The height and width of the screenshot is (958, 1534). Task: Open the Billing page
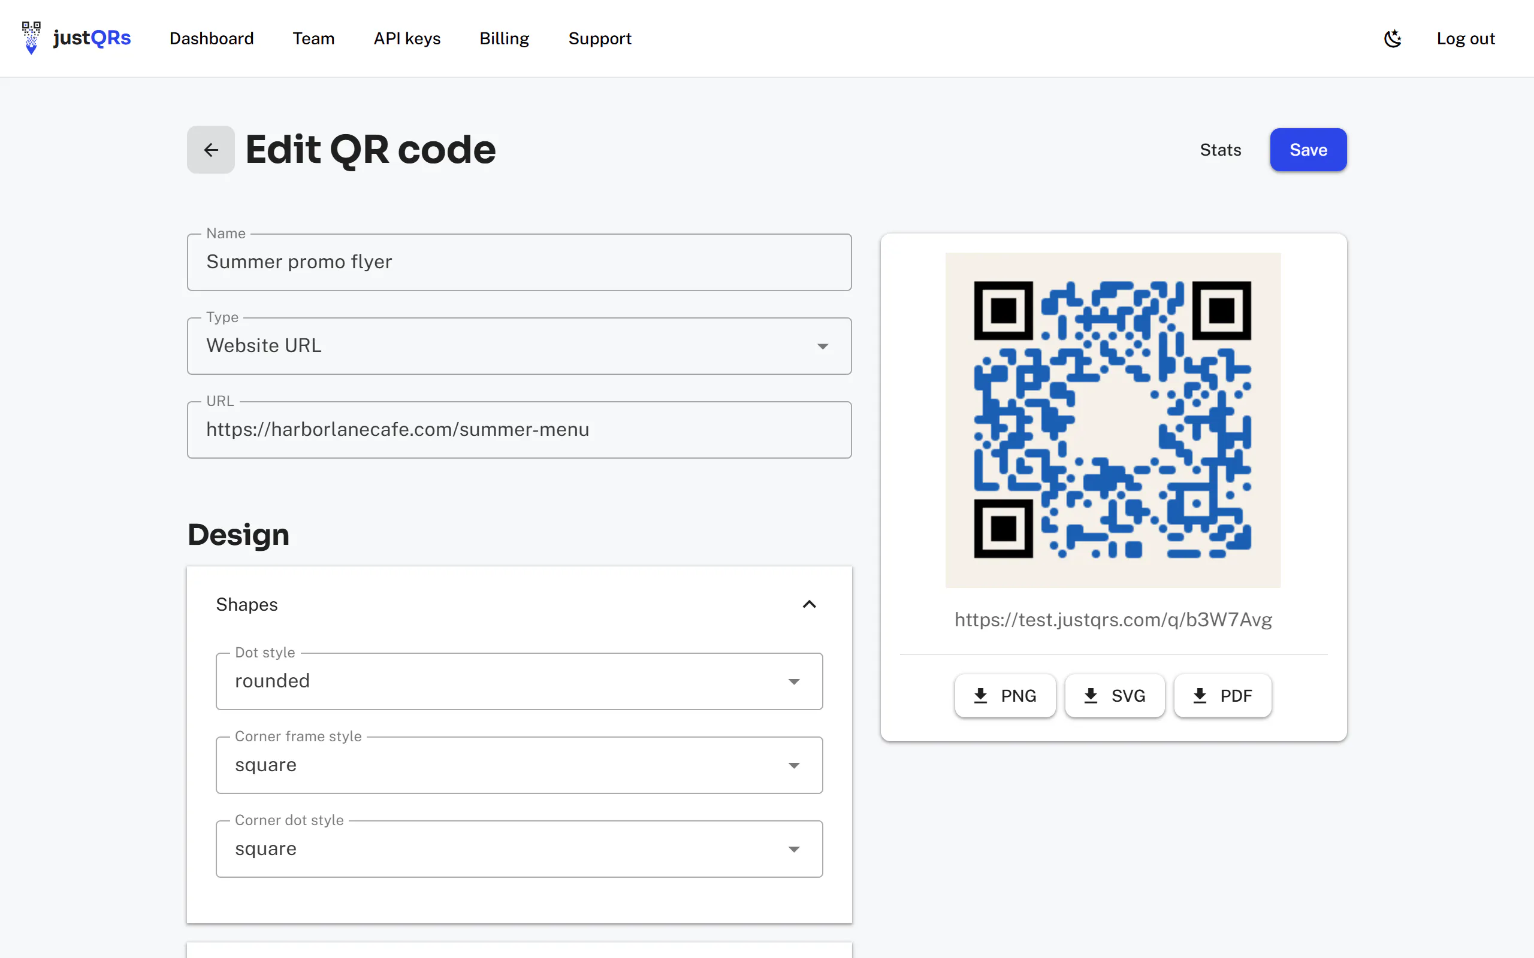click(x=504, y=39)
